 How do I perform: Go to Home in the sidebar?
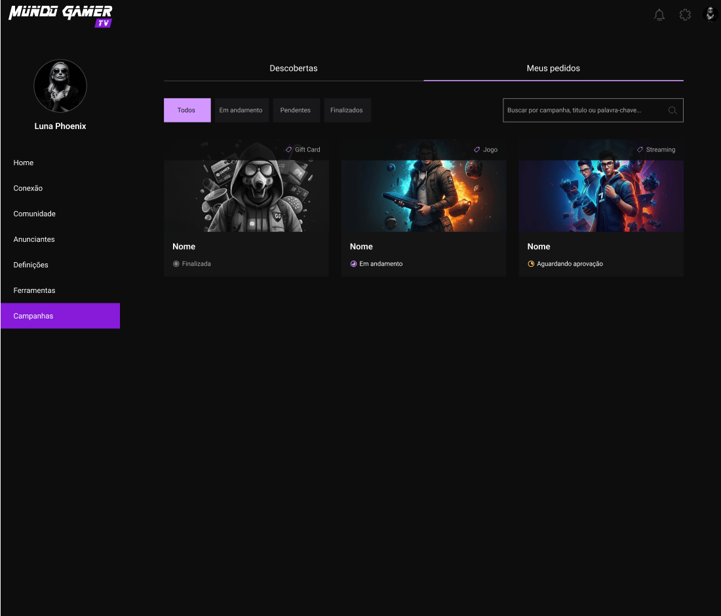(24, 163)
